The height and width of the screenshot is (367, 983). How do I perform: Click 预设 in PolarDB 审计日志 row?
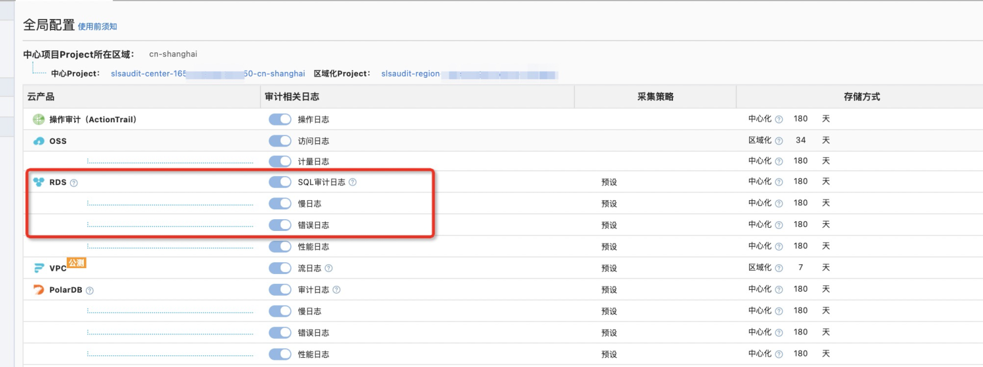609,290
